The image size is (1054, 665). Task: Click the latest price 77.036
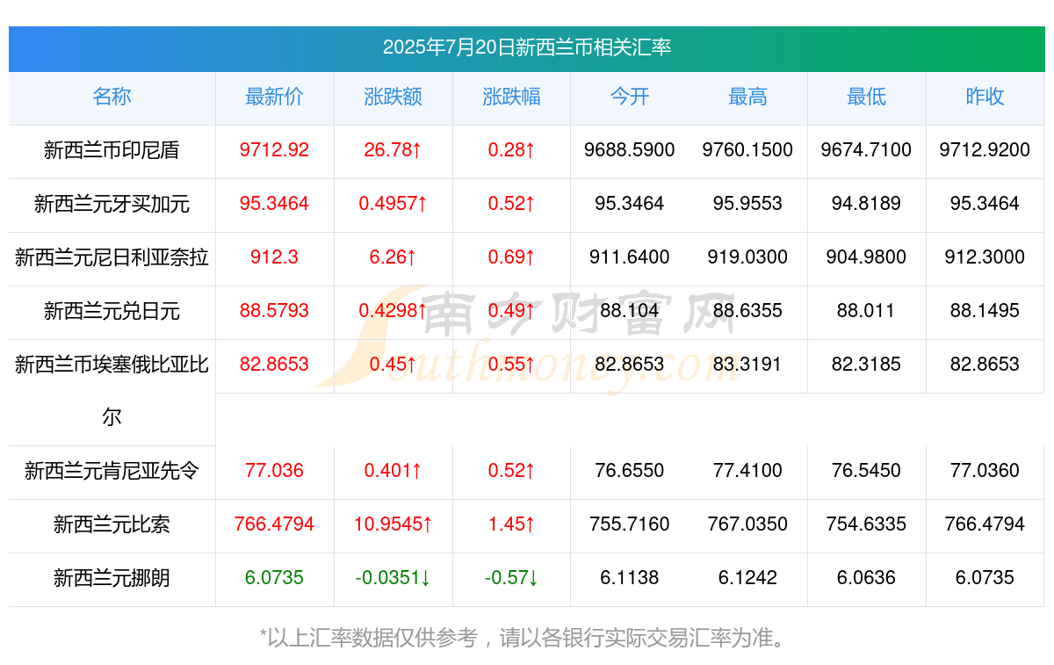click(x=274, y=471)
